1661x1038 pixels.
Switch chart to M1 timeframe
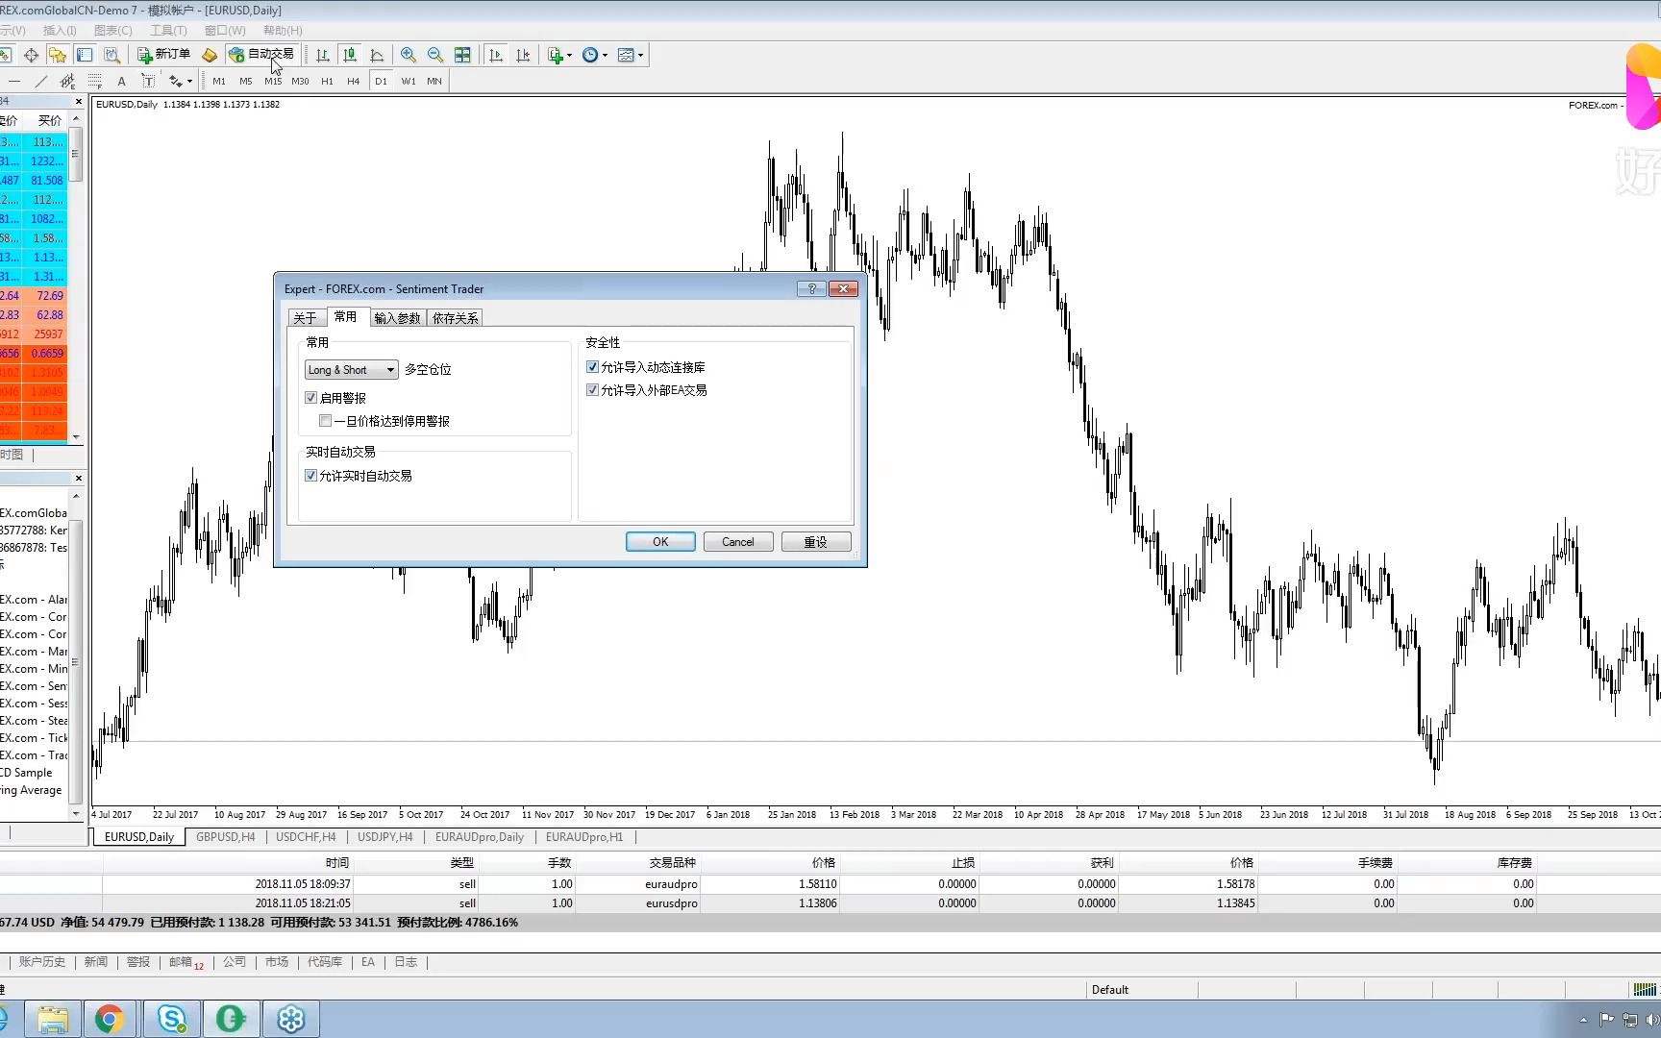click(219, 81)
